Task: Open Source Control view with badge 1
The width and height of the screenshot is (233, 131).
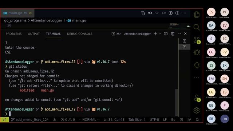Action: click(x=197, y=40)
